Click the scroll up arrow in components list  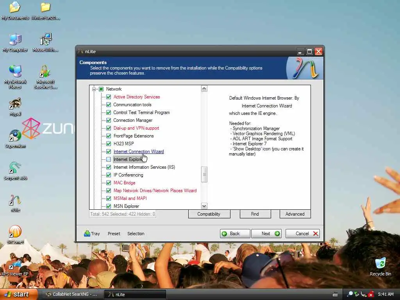point(204,89)
